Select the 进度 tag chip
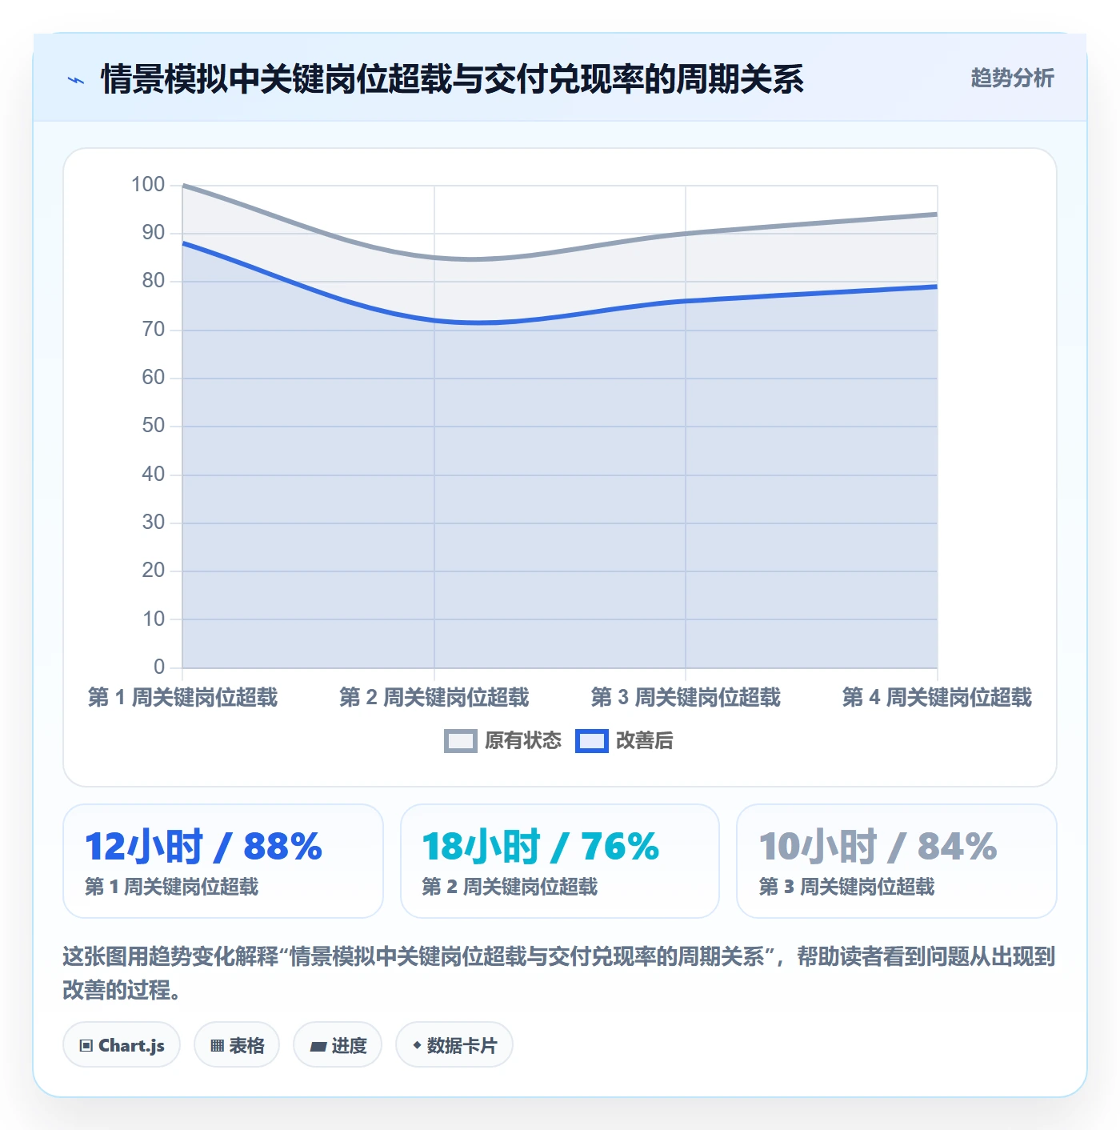 pos(338,1044)
